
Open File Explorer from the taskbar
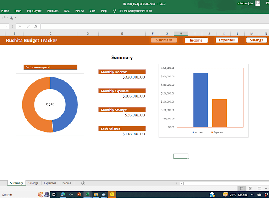click(x=96, y=195)
